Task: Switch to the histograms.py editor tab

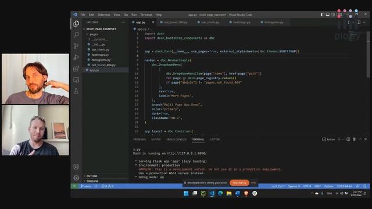Action: click(274, 22)
